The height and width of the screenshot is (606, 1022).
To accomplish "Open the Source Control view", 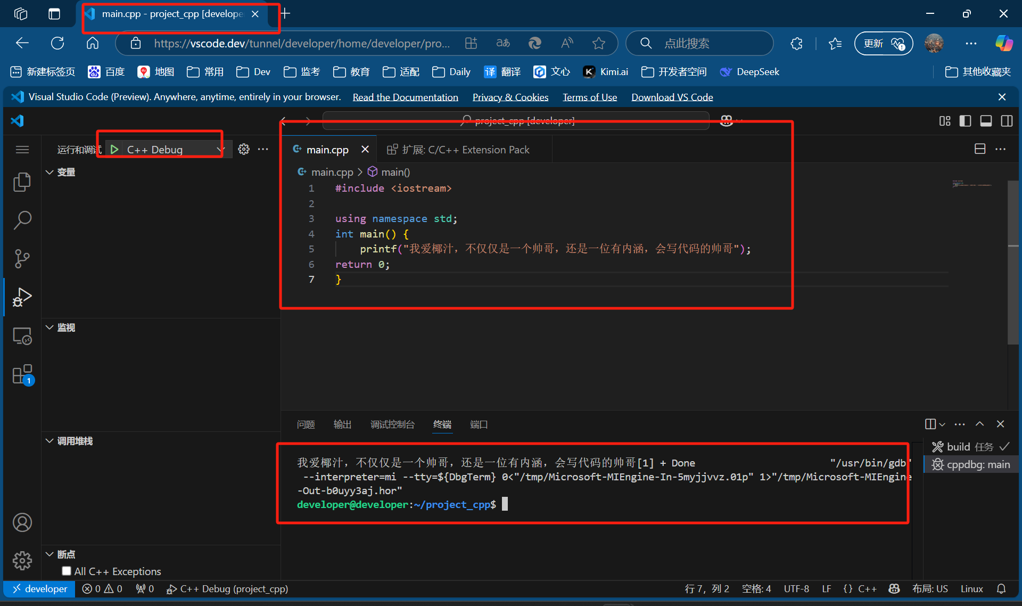I will point(22,258).
